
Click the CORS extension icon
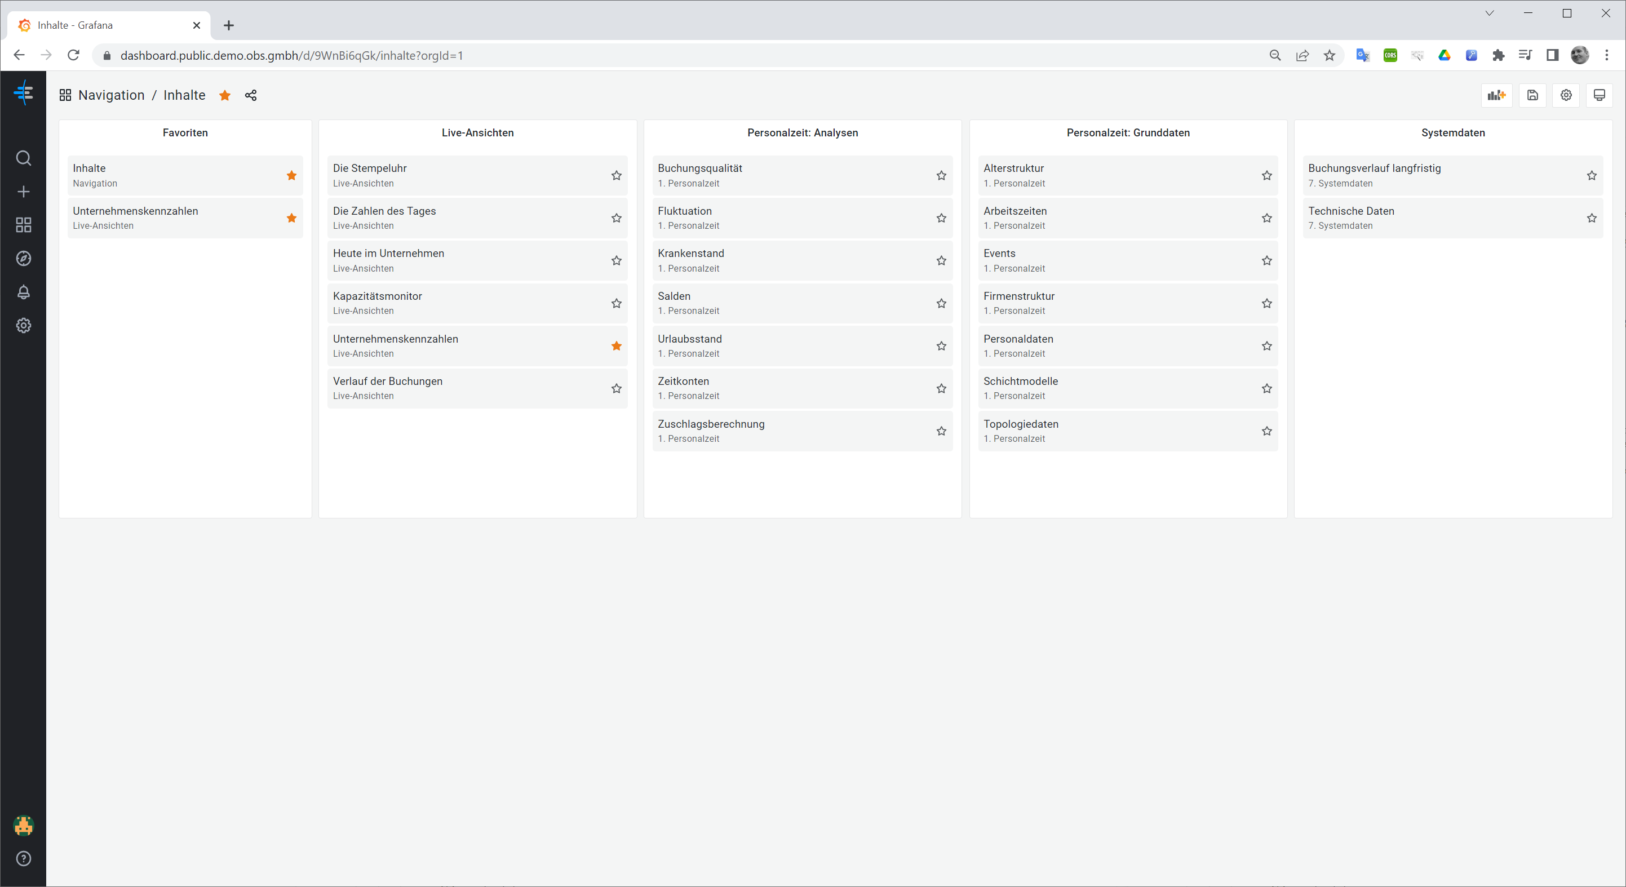coord(1390,56)
